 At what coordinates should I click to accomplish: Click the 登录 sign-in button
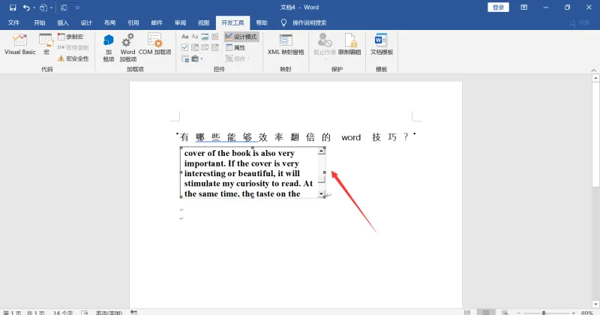click(x=498, y=7)
